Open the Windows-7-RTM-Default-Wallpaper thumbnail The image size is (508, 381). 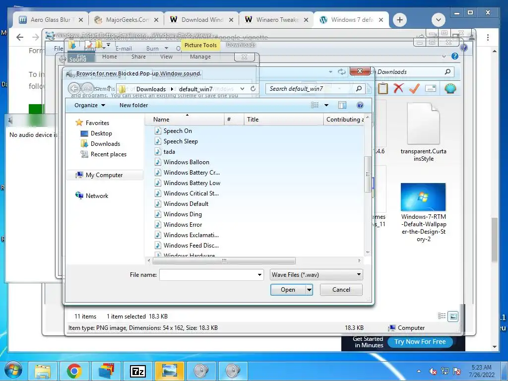click(x=423, y=197)
